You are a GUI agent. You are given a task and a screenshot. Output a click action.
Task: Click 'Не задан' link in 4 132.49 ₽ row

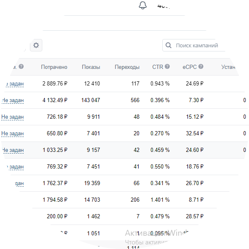[x=13, y=100]
